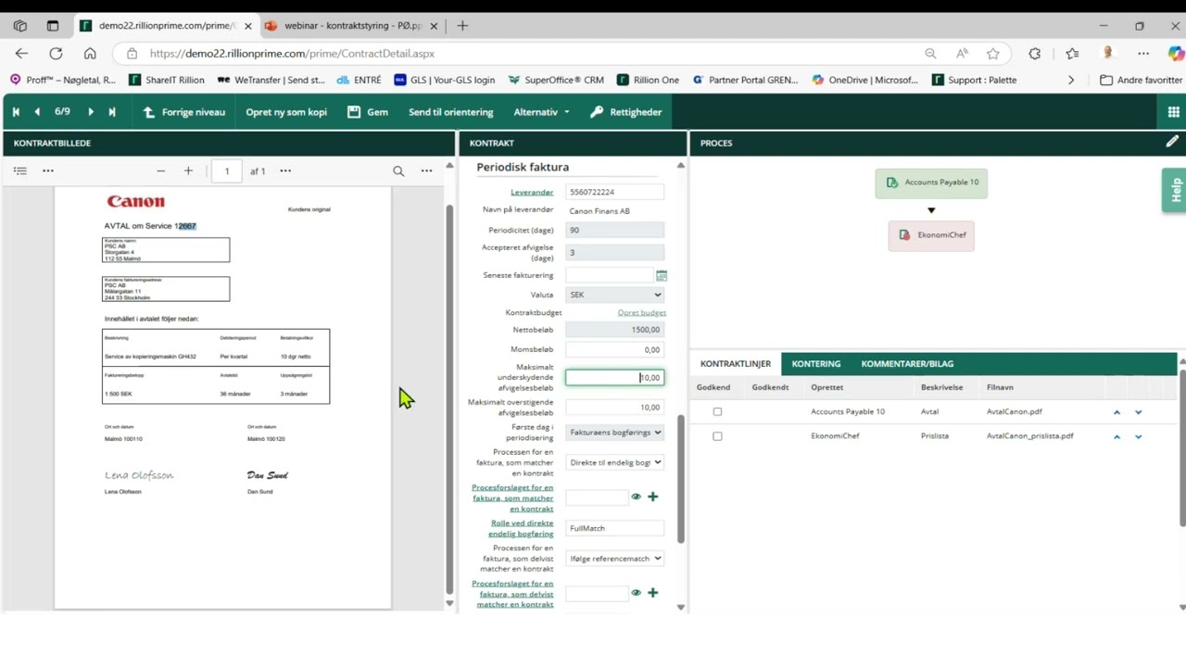The height and width of the screenshot is (667, 1186).
Task: Click browser back arrow
Action: click(21, 54)
